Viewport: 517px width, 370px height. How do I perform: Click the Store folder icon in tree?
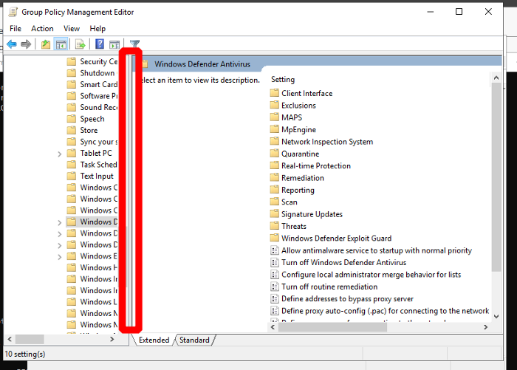(71, 130)
